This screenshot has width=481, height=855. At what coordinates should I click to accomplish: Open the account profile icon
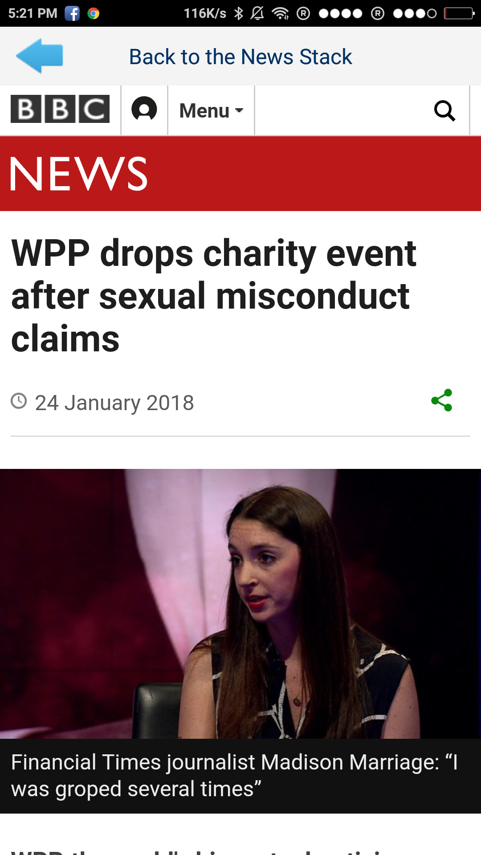(144, 109)
